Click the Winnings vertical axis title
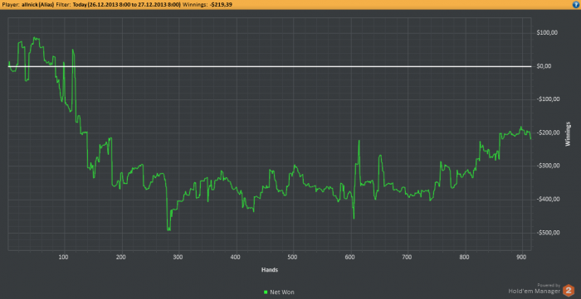581x299 pixels. 568,134
